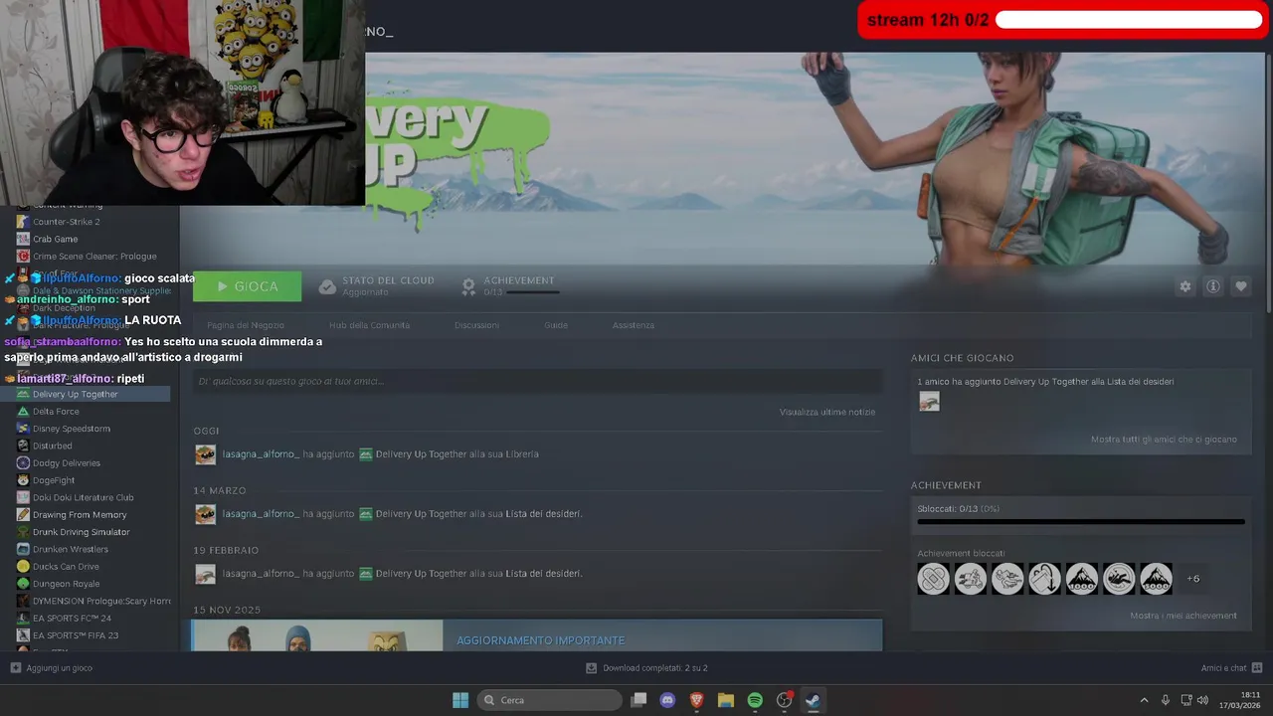
Task: Click the Drunken Wrestlers icon
Action: coord(23,549)
